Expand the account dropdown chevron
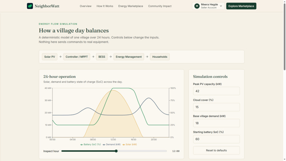The height and width of the screenshot is (161, 286). [x=221, y=6]
